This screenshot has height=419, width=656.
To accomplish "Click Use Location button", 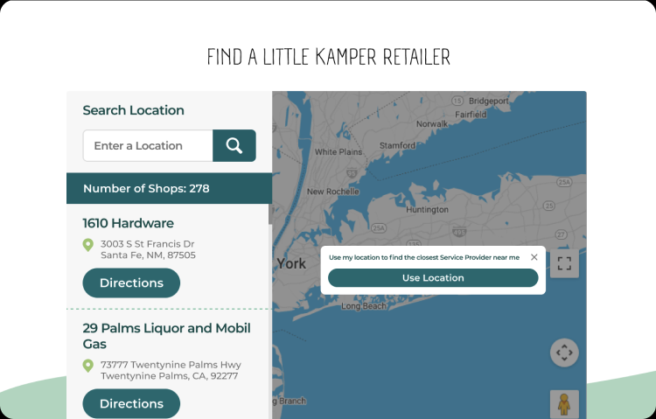I will click(433, 278).
